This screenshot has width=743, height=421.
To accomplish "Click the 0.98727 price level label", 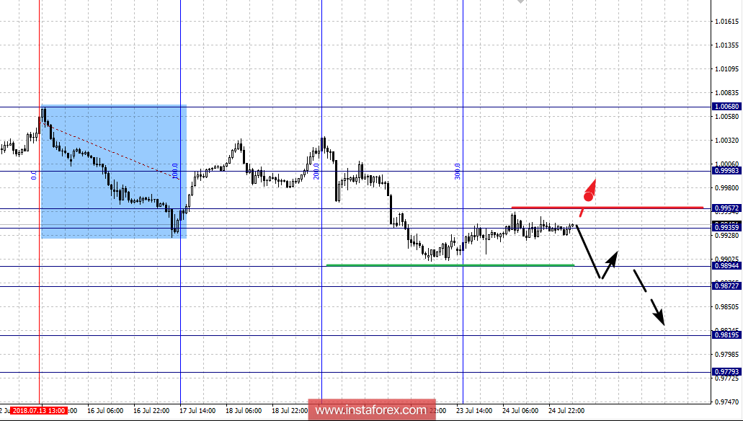I will (x=726, y=286).
